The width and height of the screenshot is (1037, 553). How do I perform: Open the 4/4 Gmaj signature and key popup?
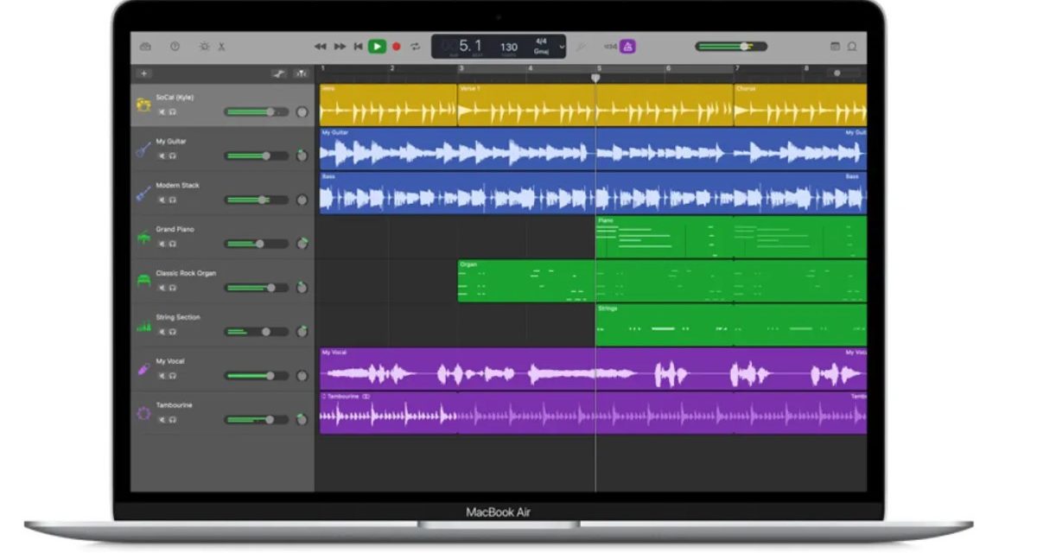tap(542, 46)
